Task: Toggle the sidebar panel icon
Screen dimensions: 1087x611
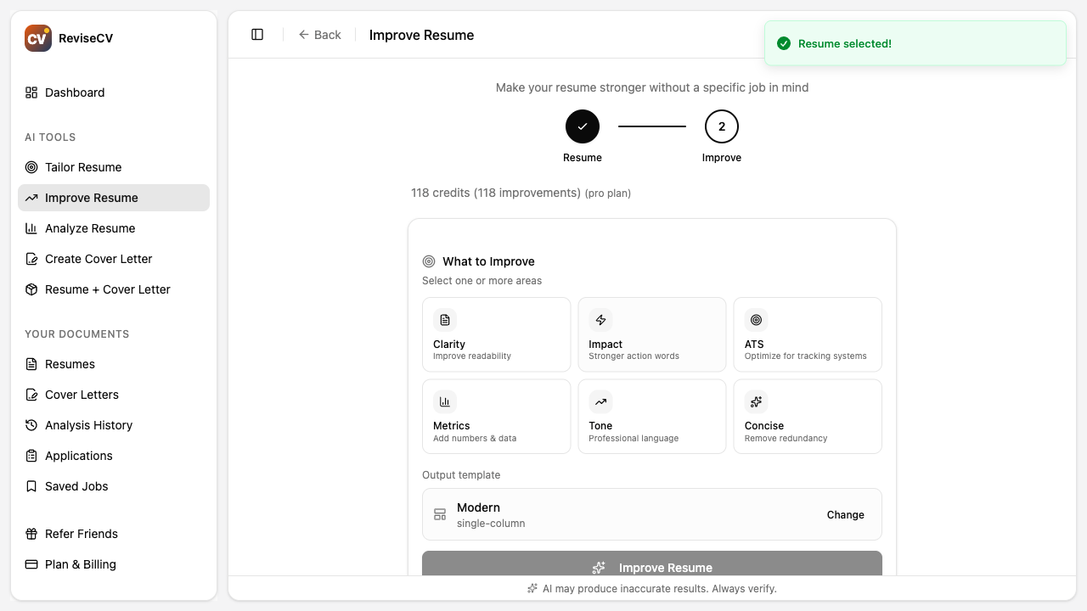Action: pyautogui.click(x=257, y=34)
